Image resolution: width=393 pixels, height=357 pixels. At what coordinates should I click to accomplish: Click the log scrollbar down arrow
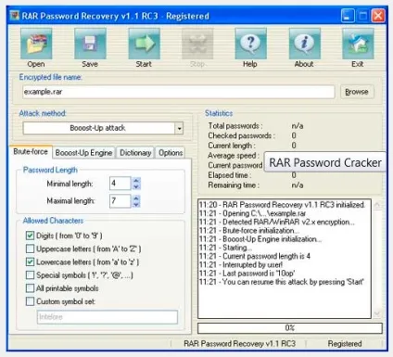pyautogui.click(x=377, y=313)
